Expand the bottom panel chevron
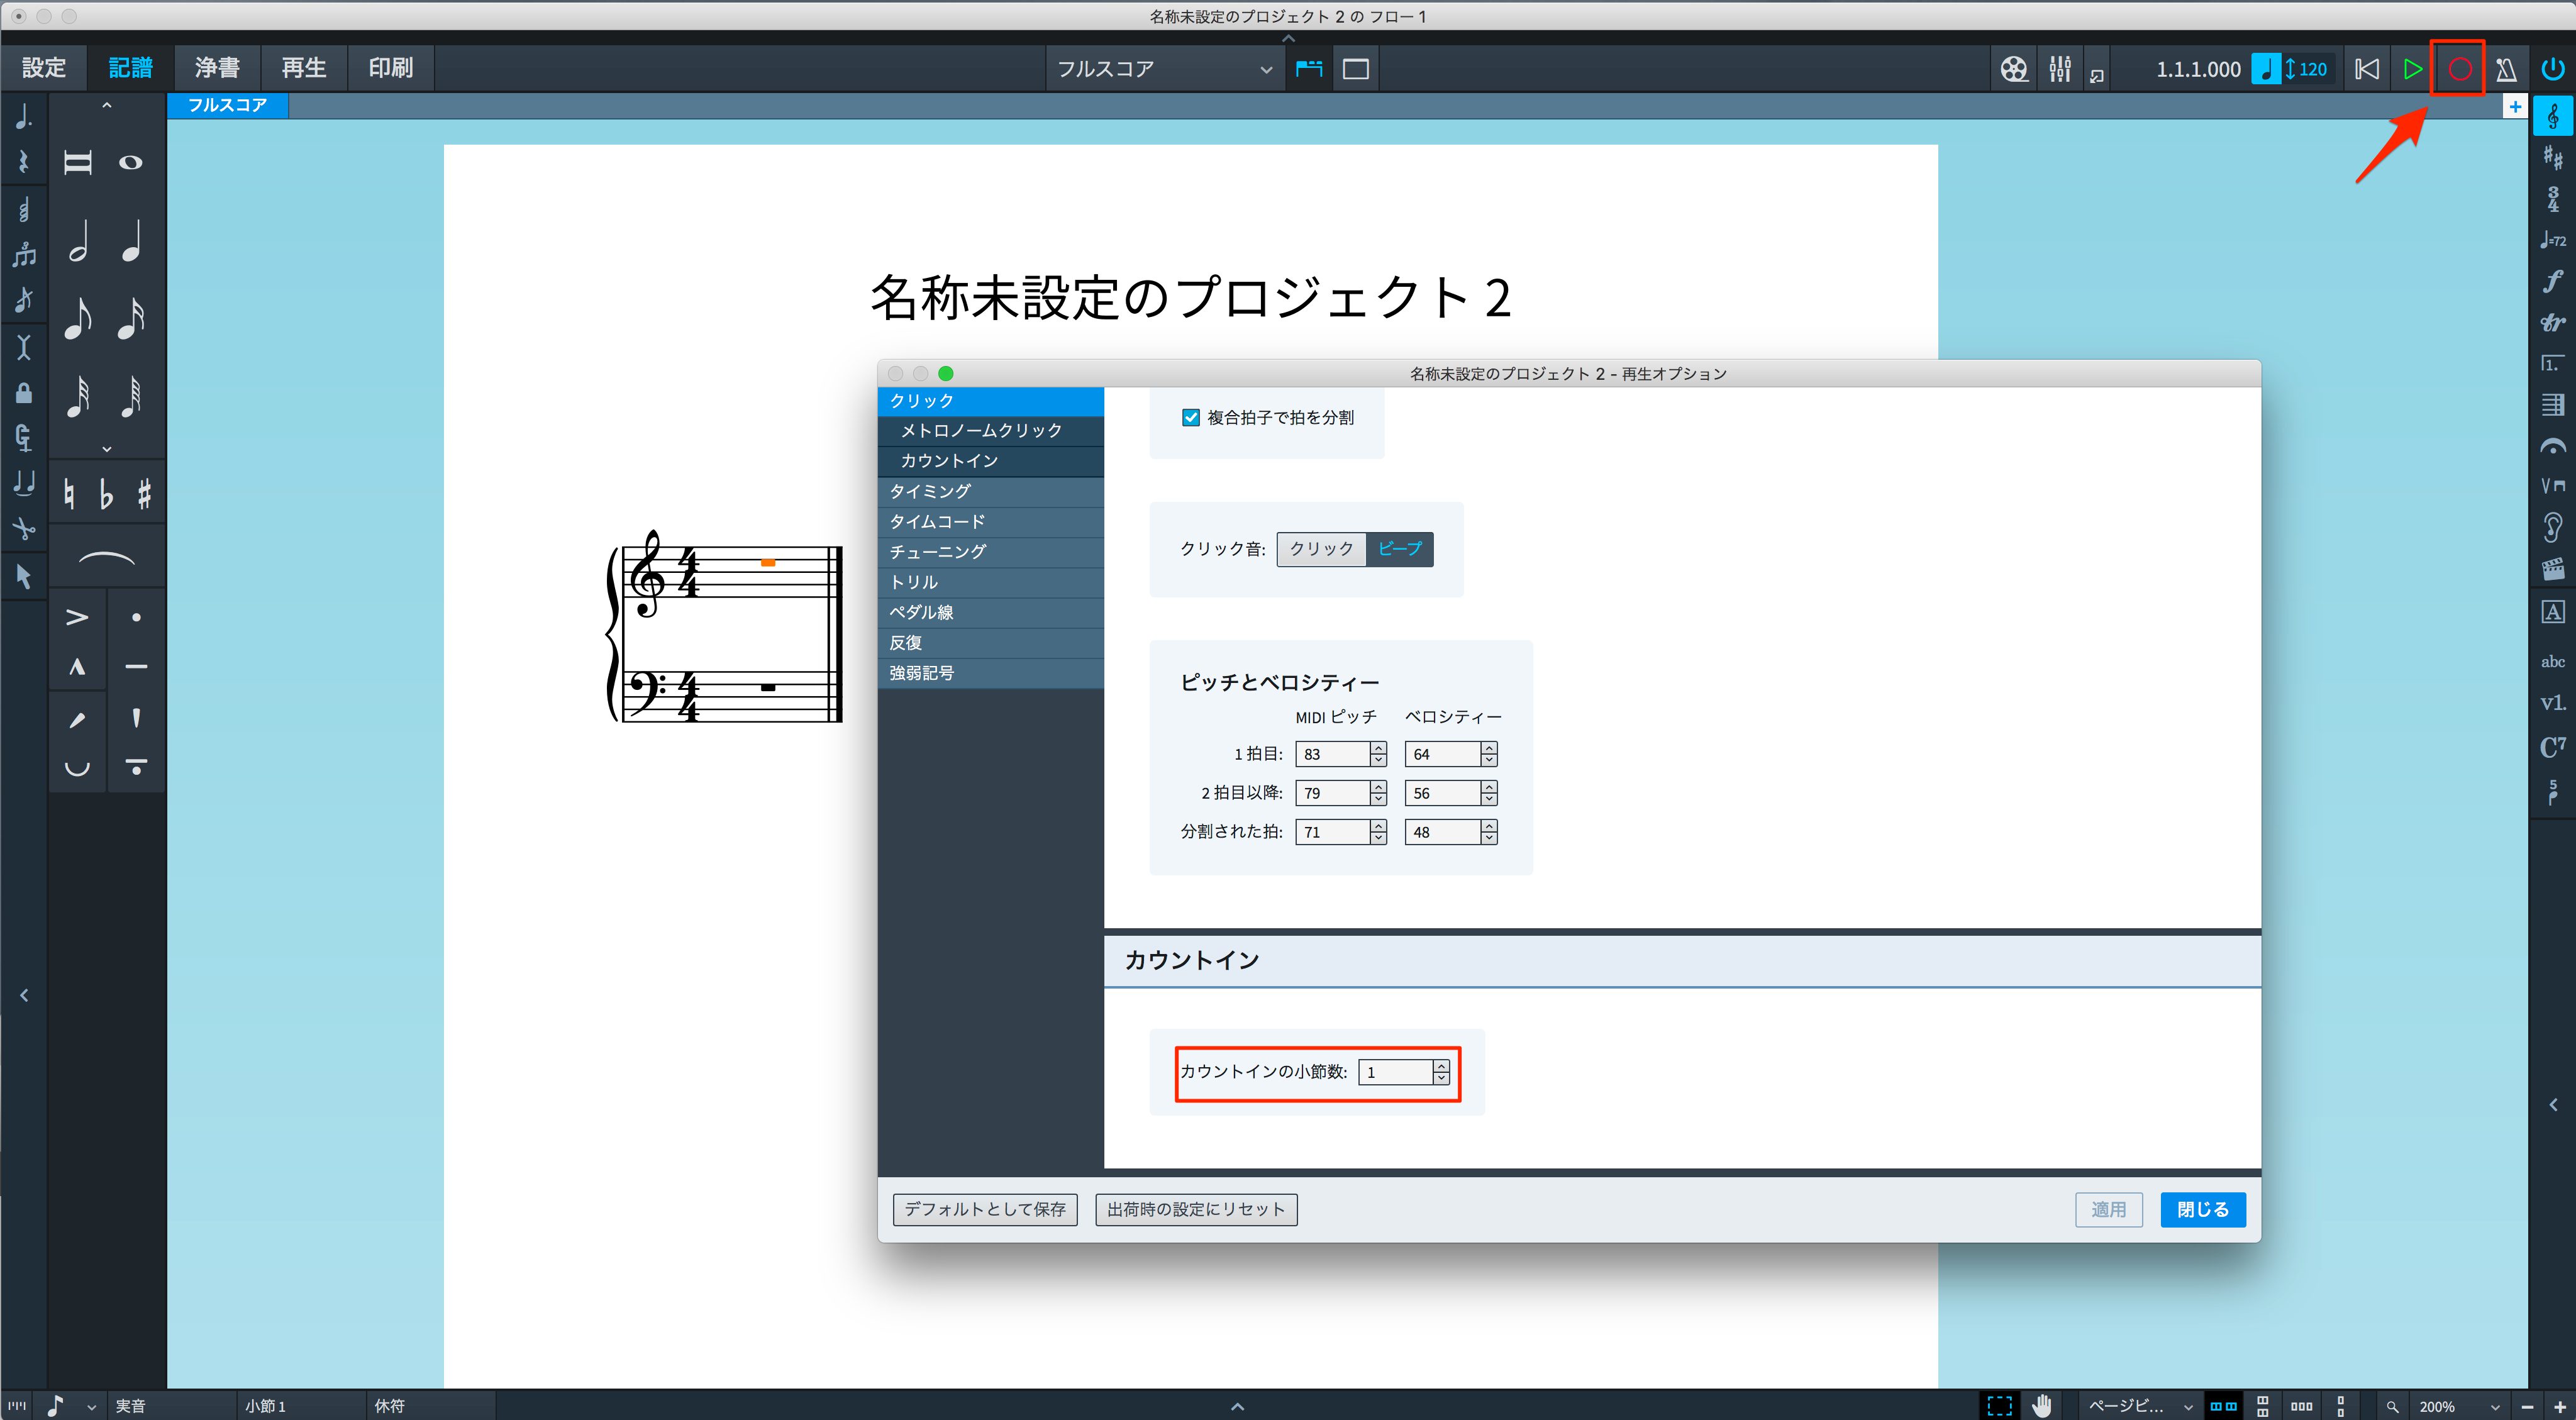The width and height of the screenshot is (2576, 1420). click(x=1237, y=1406)
